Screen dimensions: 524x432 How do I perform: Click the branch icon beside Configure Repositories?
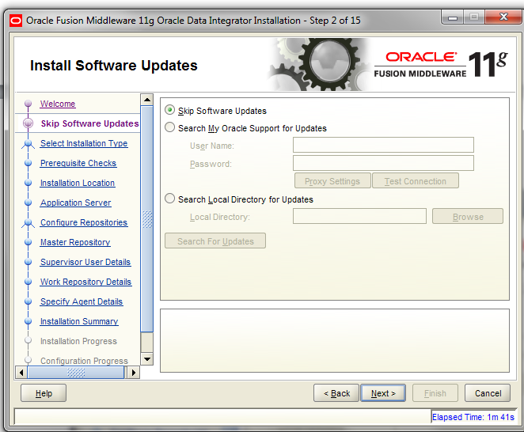pos(28,223)
